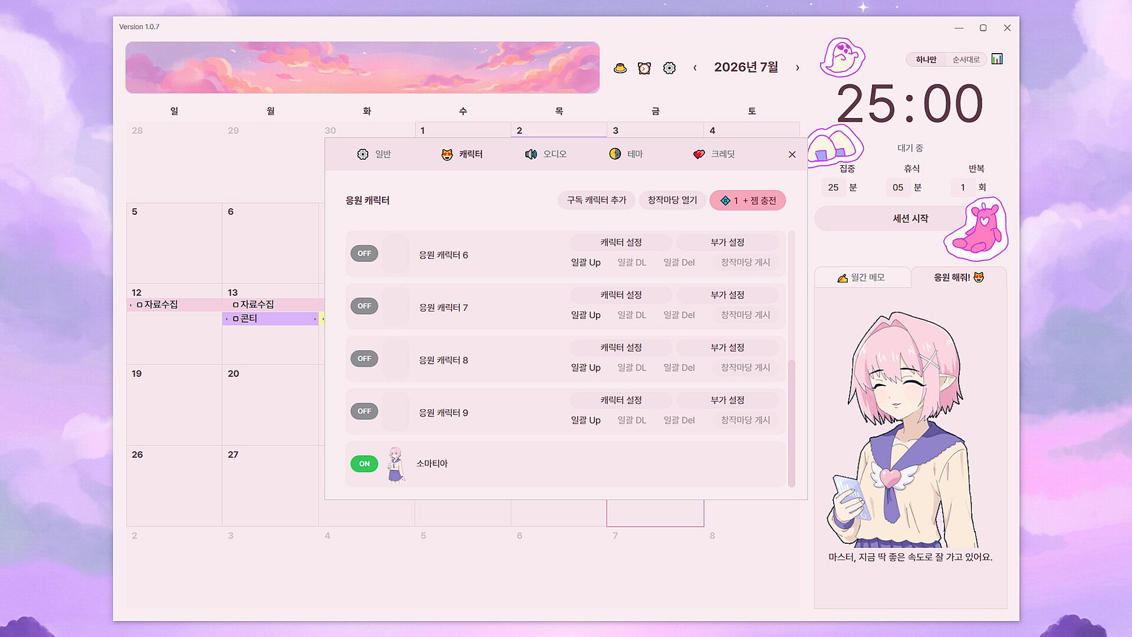
Task: Check the 자료수집 checkbox on day 12
Action: [140, 305]
